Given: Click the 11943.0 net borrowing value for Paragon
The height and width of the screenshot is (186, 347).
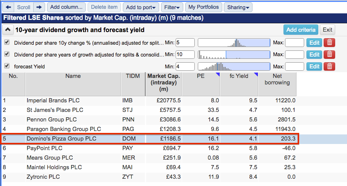Looking at the screenshot, I should pyautogui.click(x=285, y=129).
